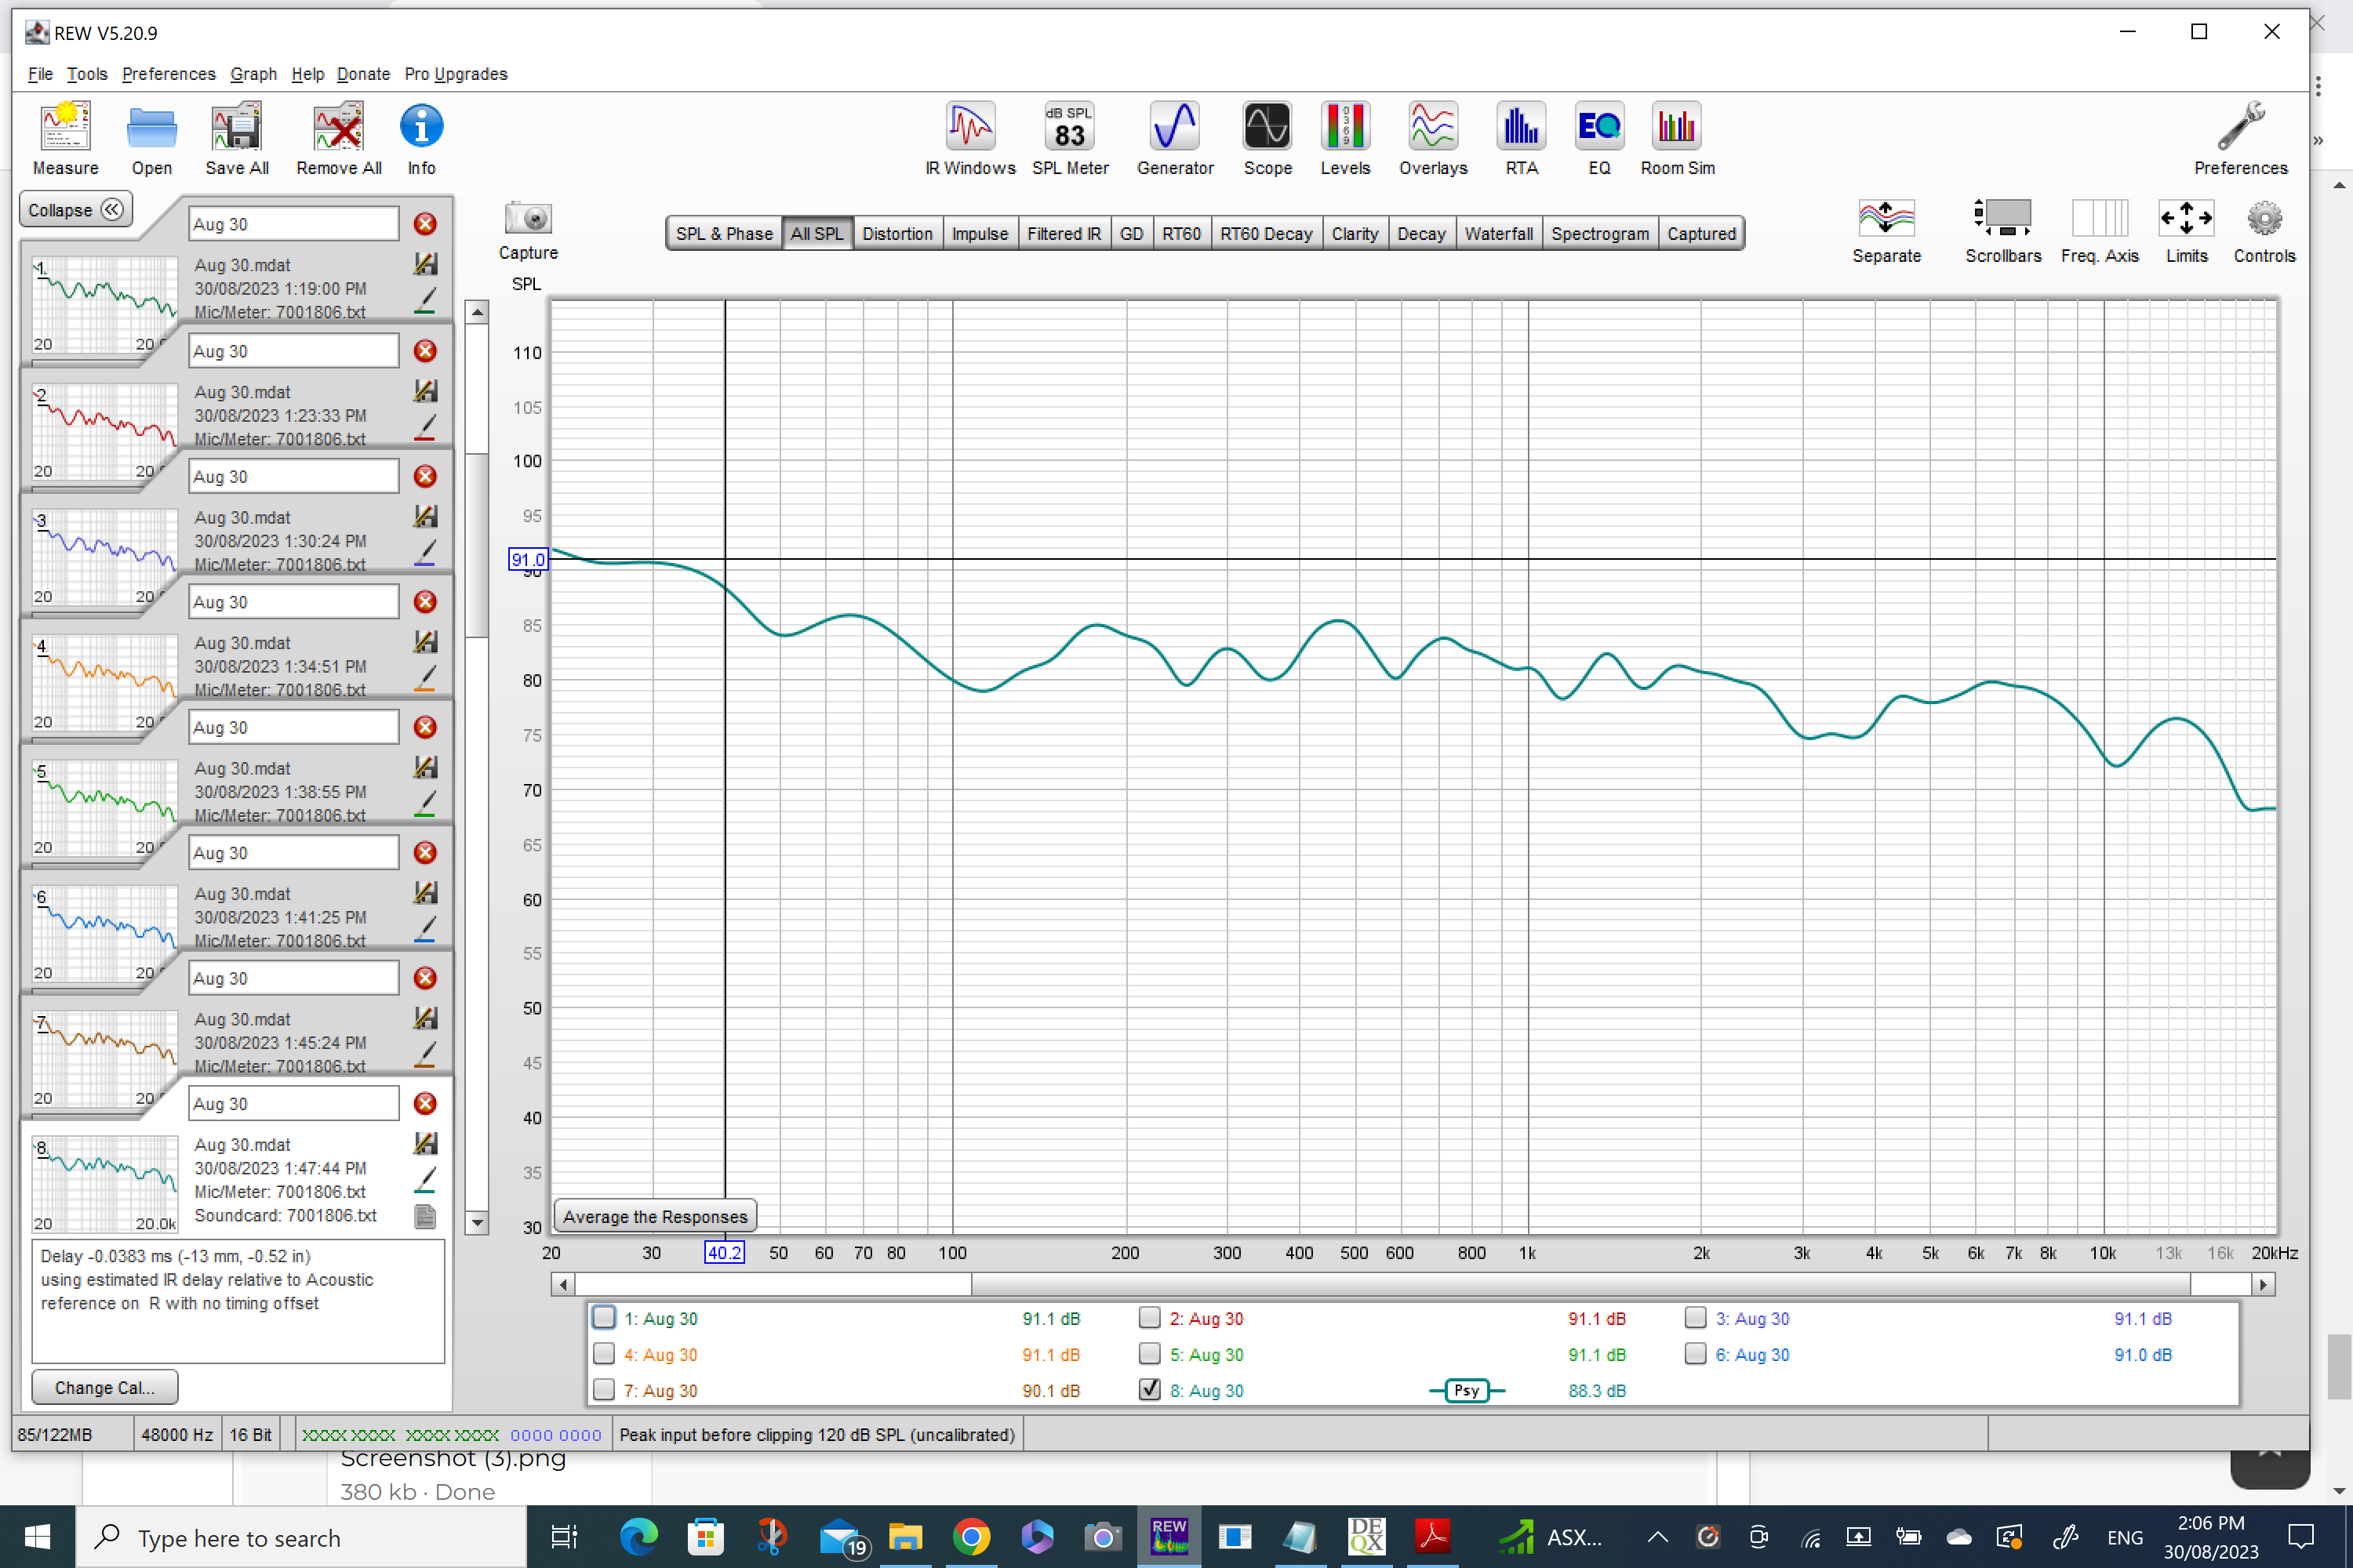Click the notes icon of measurement 8

click(x=425, y=1217)
